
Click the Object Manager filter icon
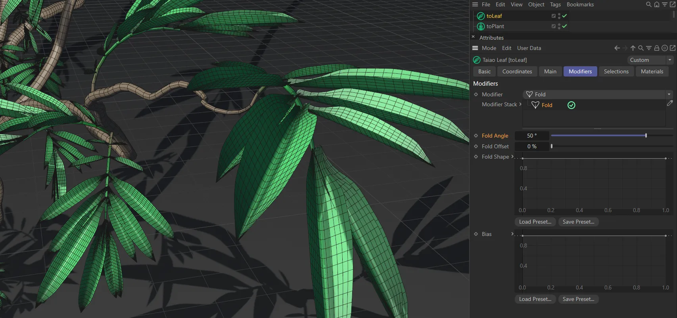click(x=665, y=4)
